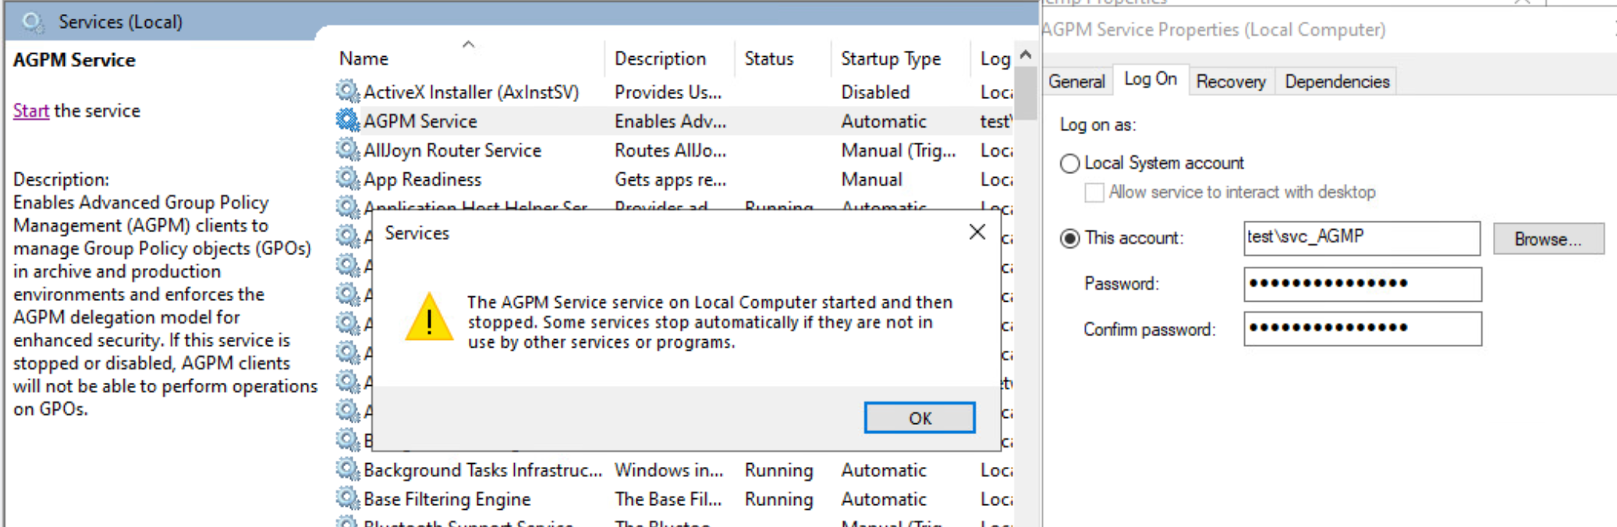This screenshot has height=527, width=1617.
Task: Click the Base Filtering Engine gear icon
Action: [x=348, y=498]
